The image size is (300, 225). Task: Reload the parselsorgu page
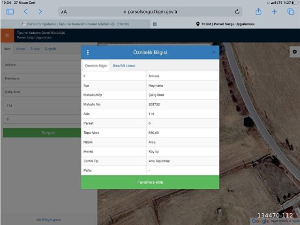click(x=237, y=12)
